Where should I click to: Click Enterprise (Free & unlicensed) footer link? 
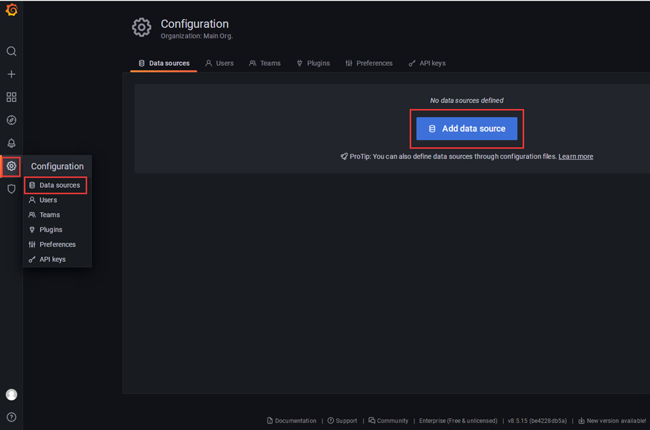(x=458, y=420)
